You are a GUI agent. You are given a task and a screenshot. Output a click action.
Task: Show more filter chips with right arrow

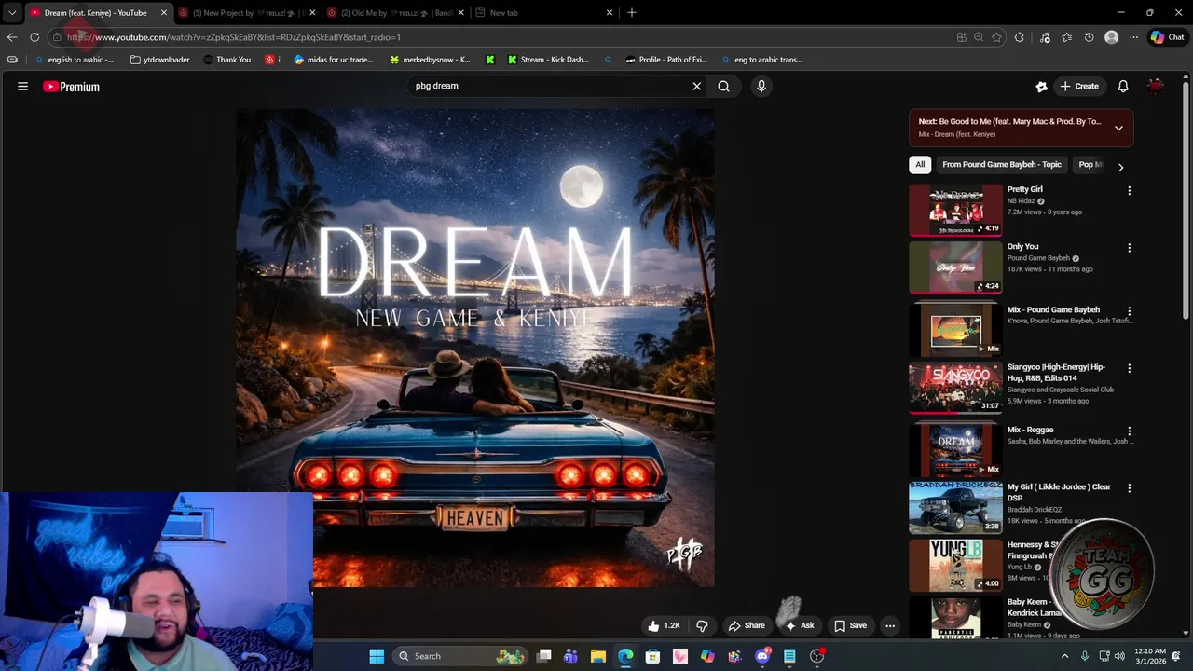point(1120,167)
